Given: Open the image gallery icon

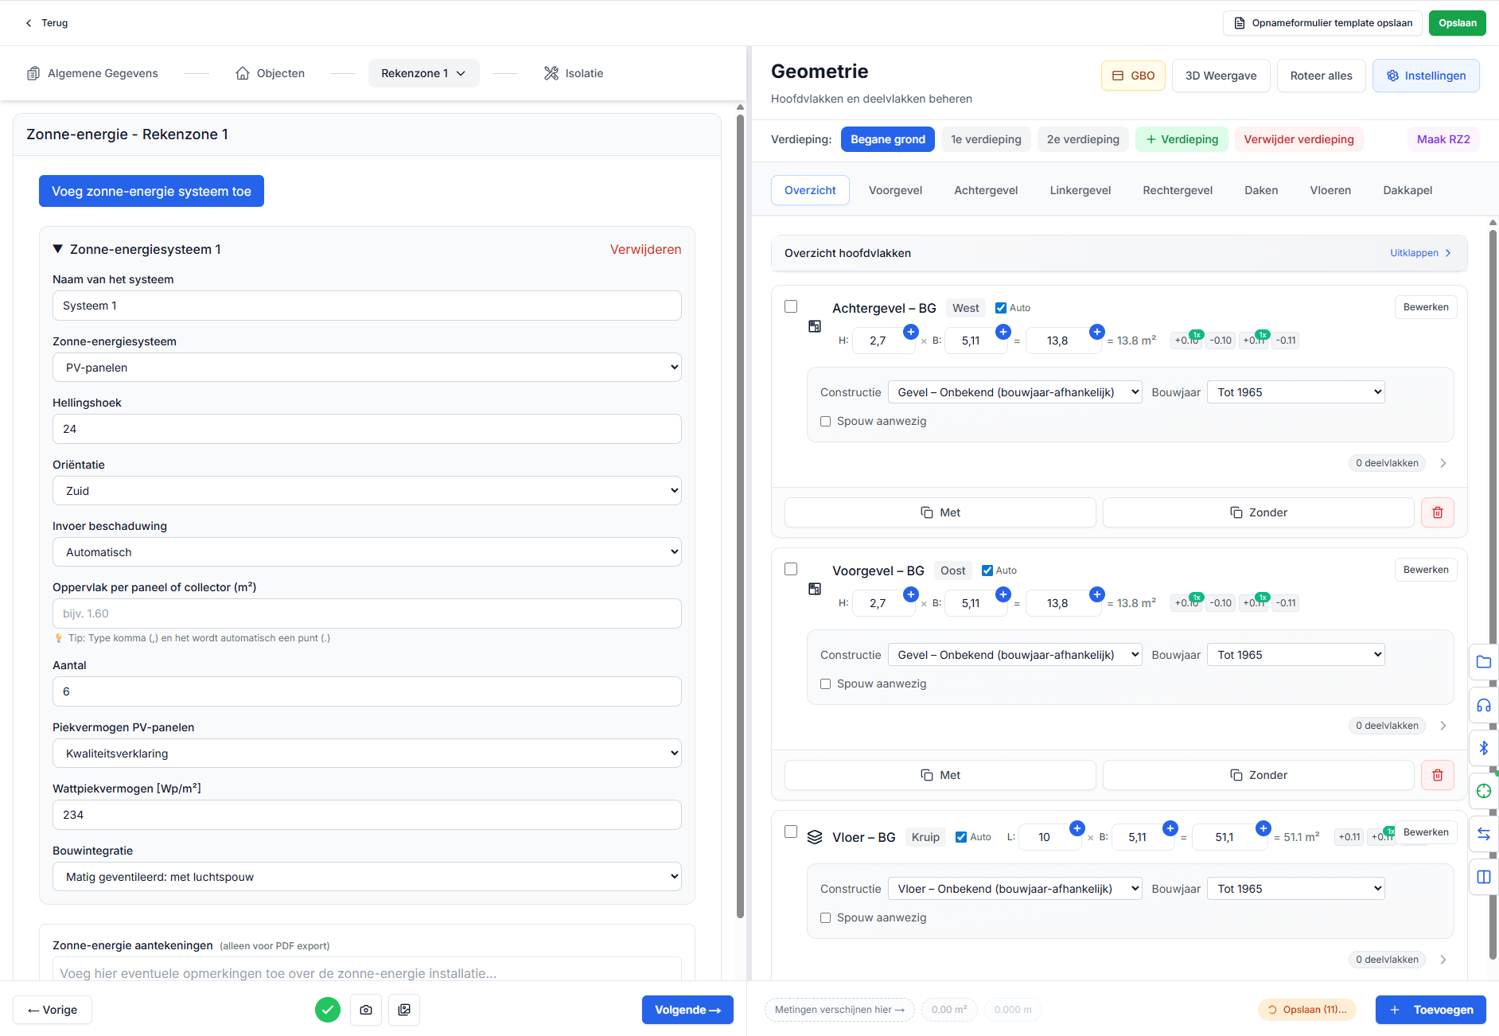Looking at the screenshot, I should click(404, 1010).
